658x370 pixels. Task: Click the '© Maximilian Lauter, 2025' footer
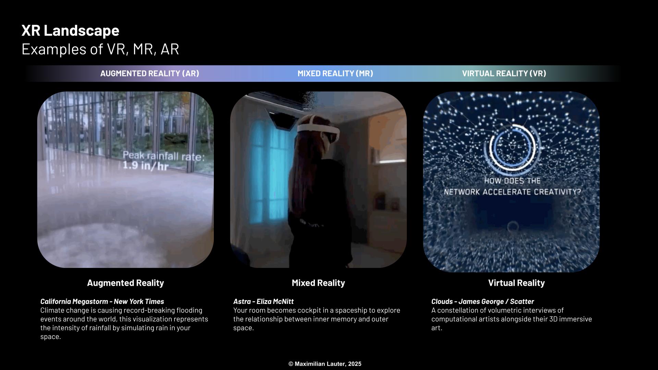tap(325, 364)
